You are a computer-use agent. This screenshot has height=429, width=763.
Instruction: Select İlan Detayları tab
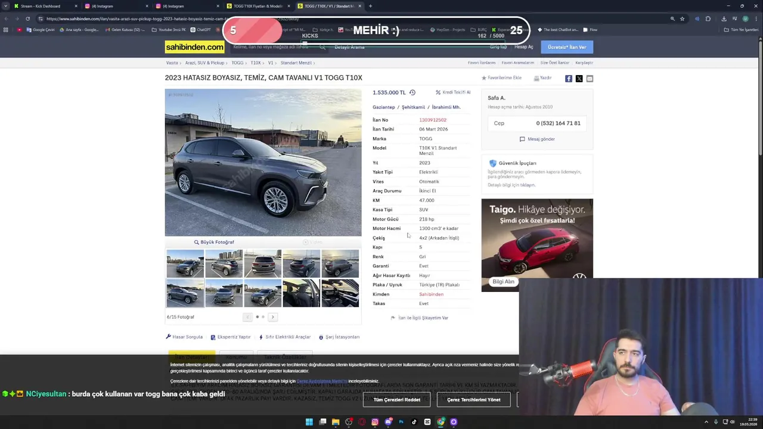pyautogui.click(x=191, y=356)
